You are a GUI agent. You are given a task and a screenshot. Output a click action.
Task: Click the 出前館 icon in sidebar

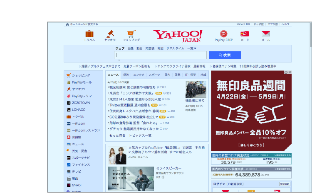[69, 137]
